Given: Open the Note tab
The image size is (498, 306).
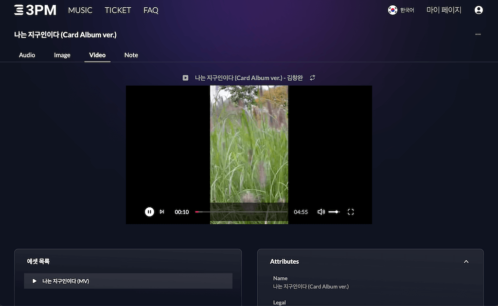Looking at the screenshot, I should click(x=131, y=55).
